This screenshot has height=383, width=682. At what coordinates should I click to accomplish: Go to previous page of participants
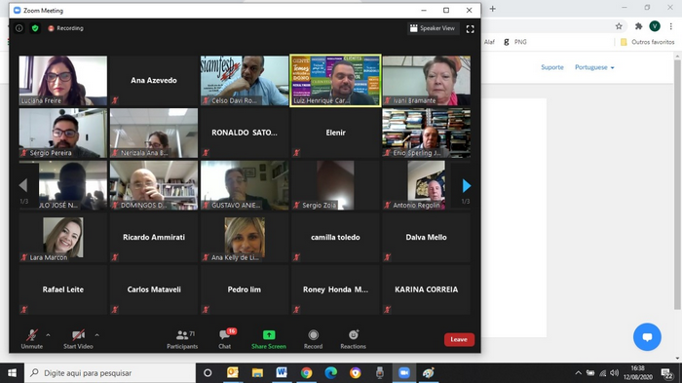click(23, 186)
